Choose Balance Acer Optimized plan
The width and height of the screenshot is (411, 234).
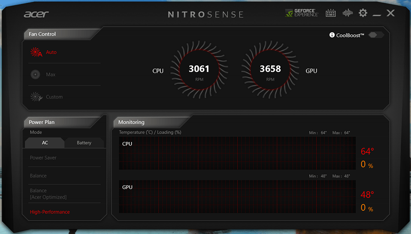pos(48,194)
